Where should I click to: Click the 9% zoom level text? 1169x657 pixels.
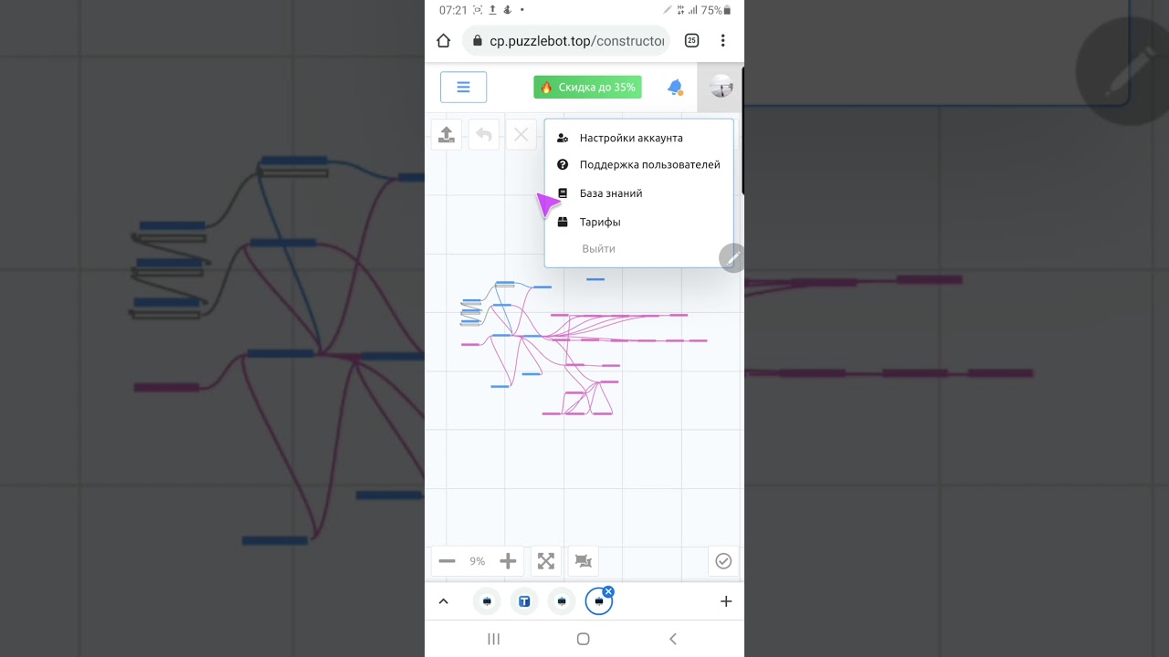click(x=478, y=561)
